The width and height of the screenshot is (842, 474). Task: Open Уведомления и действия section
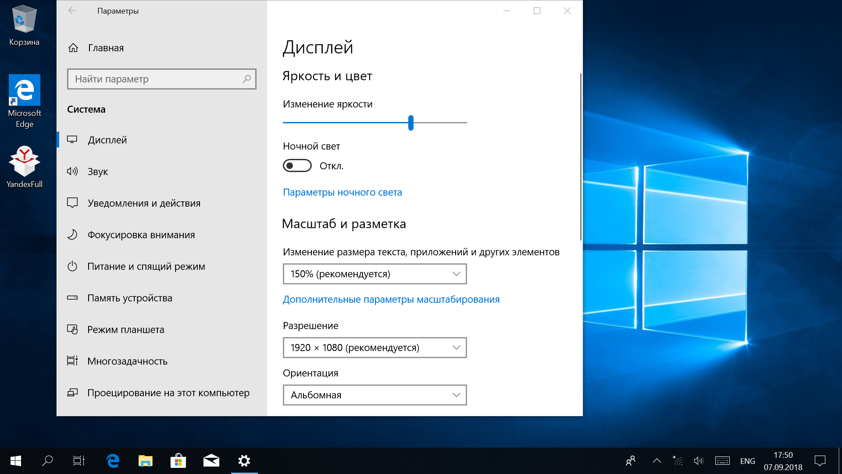click(162, 203)
